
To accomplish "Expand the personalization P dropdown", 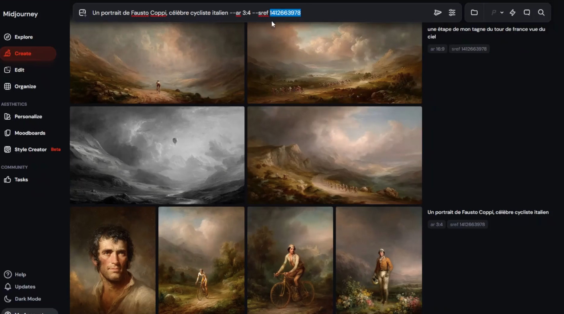I will (497, 13).
